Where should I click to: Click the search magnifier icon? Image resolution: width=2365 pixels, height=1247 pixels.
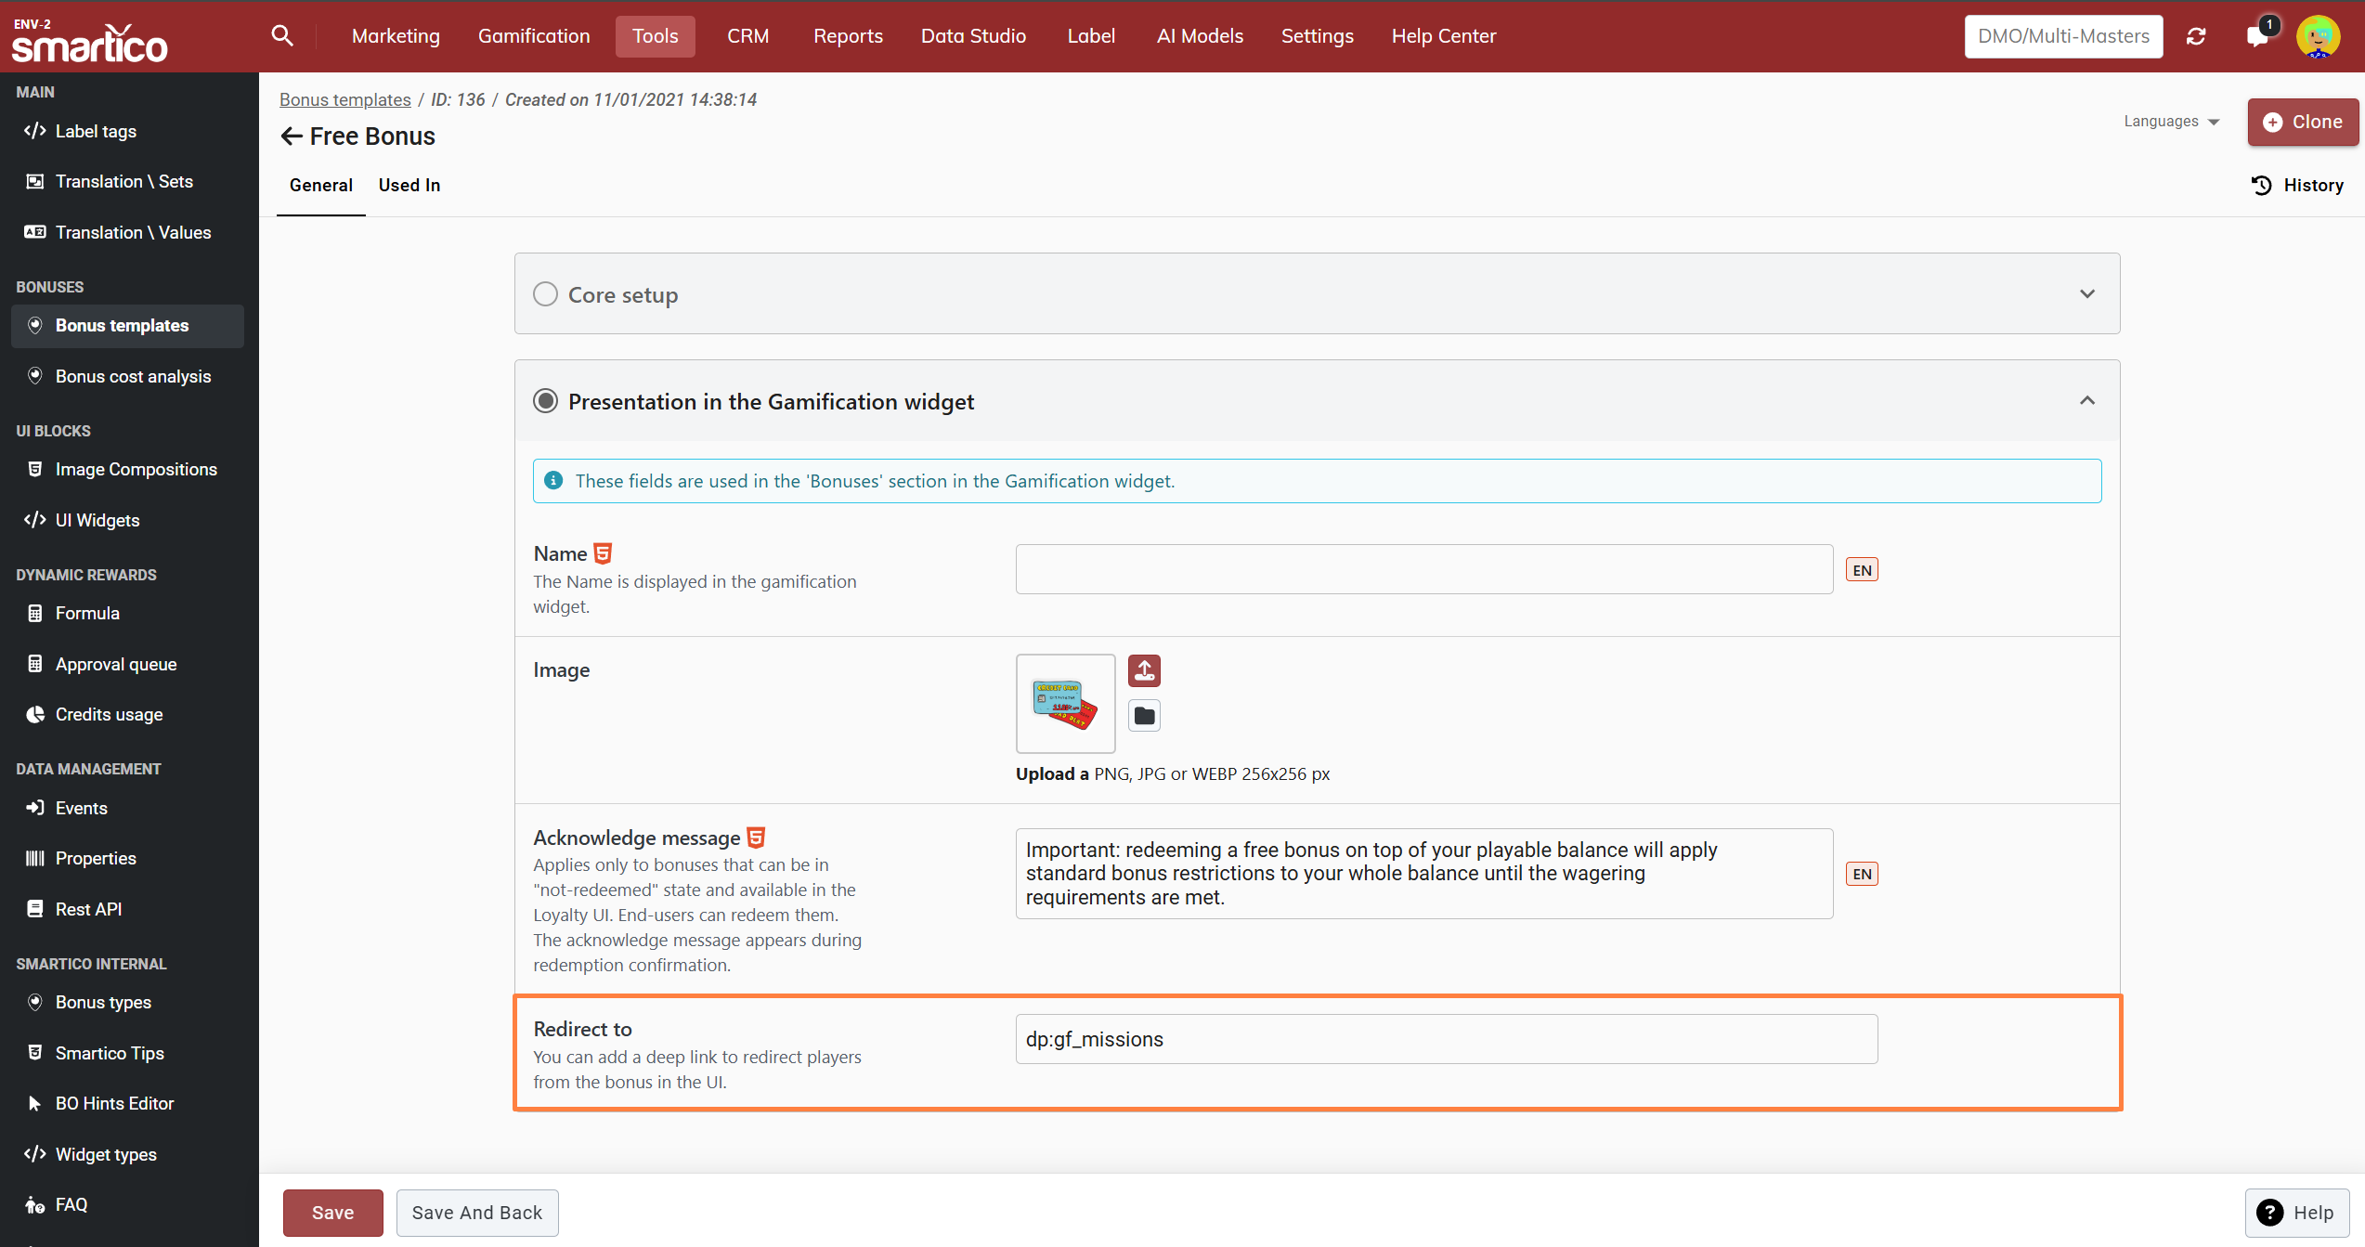pos(282,36)
